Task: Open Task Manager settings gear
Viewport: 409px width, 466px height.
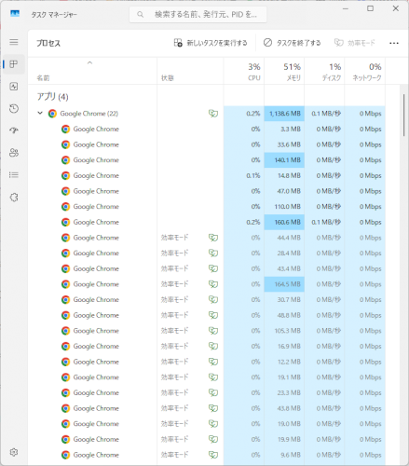Action: [14, 452]
